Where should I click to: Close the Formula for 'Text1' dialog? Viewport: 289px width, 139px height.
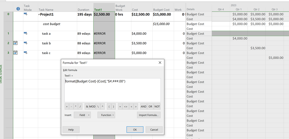[160, 63]
